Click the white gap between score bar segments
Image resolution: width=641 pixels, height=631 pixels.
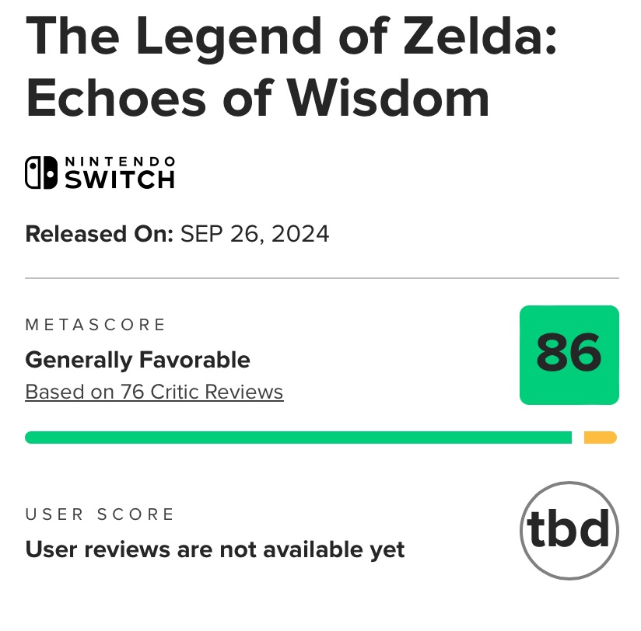tap(578, 438)
